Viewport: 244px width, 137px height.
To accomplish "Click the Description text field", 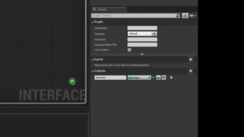I will click(x=142, y=28).
